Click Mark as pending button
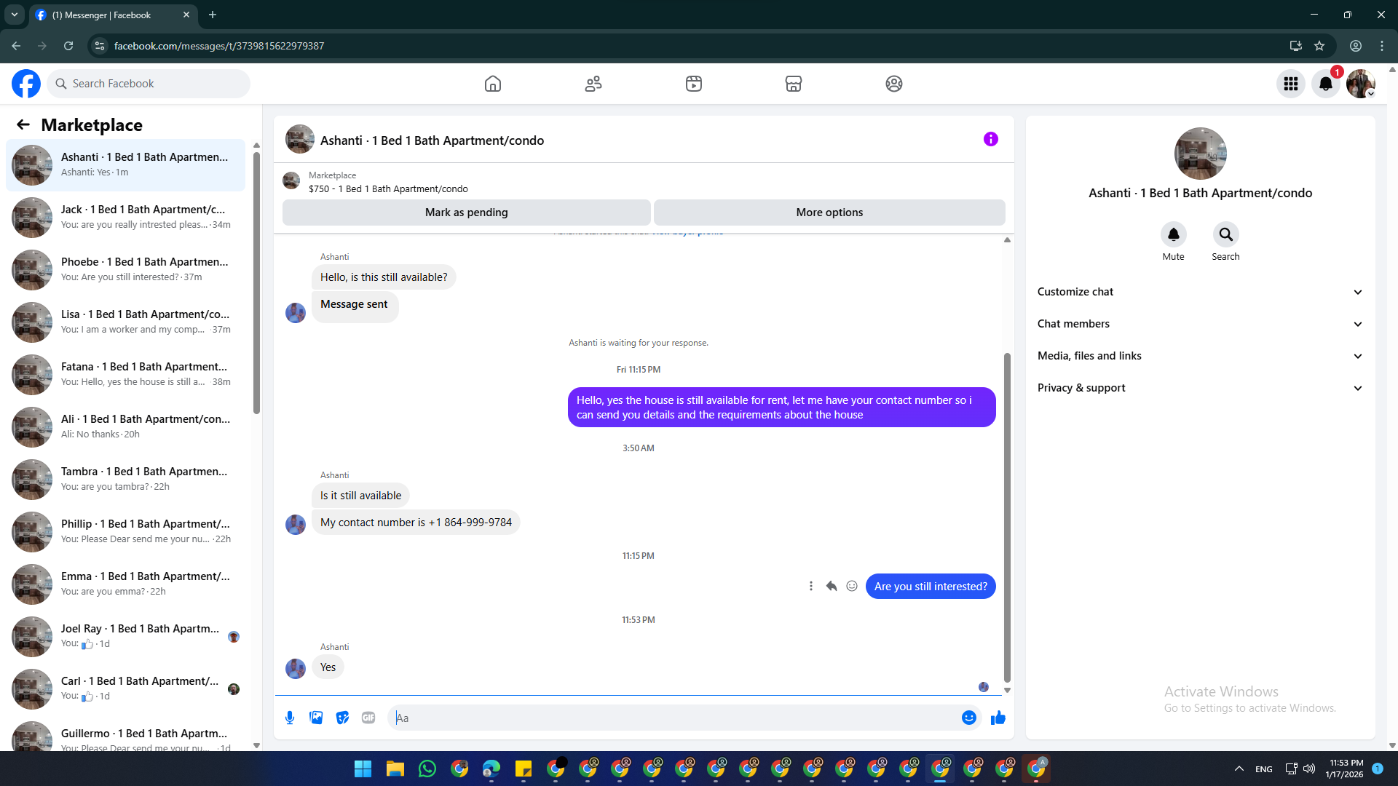 point(466,213)
